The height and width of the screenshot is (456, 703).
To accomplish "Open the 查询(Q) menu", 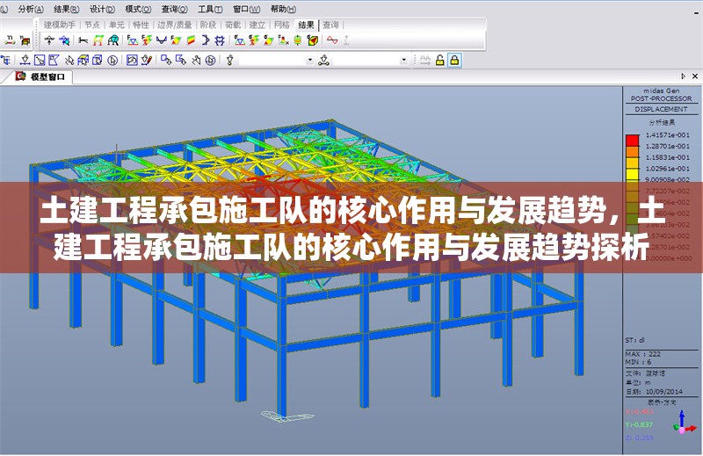I will pyautogui.click(x=174, y=9).
